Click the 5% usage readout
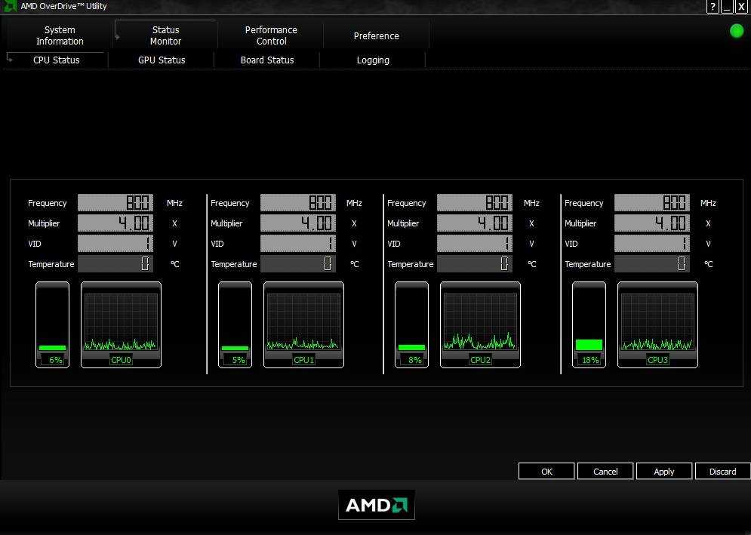 tap(237, 360)
